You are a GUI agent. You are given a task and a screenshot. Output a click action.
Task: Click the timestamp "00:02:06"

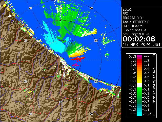[139, 39]
